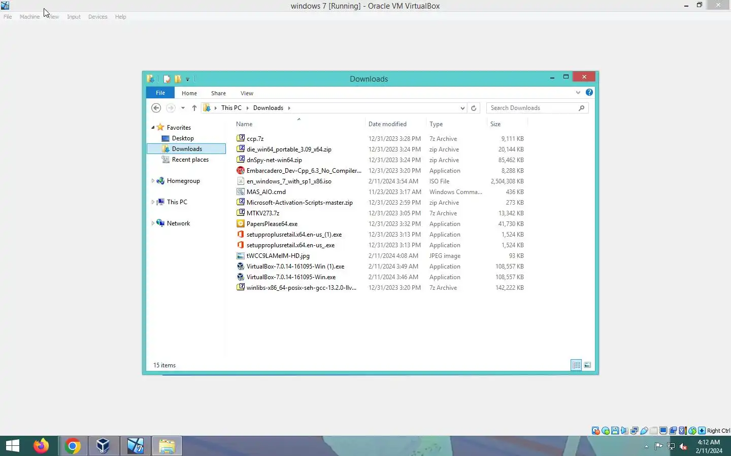Select the ccp.7z file icon
731x456 pixels.
(241, 138)
